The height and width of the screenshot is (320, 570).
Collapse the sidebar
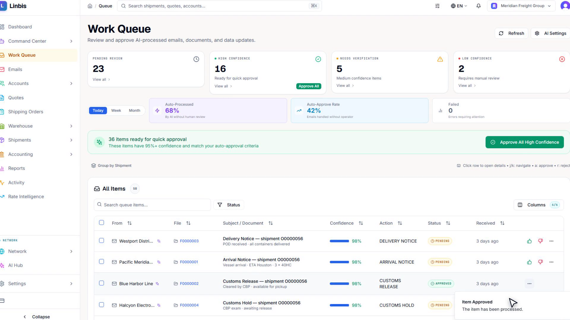37,317
